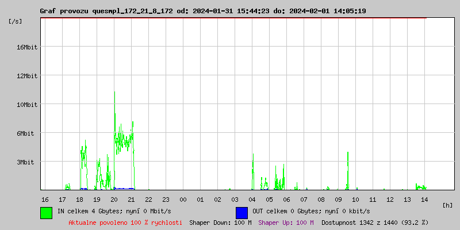Click the hour 00 x-axis label
Screen dimensions: 460x230
click(x=183, y=200)
